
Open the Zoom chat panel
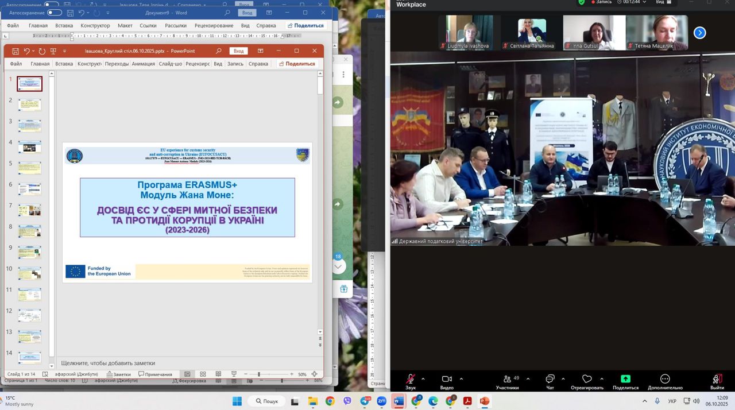point(550,380)
